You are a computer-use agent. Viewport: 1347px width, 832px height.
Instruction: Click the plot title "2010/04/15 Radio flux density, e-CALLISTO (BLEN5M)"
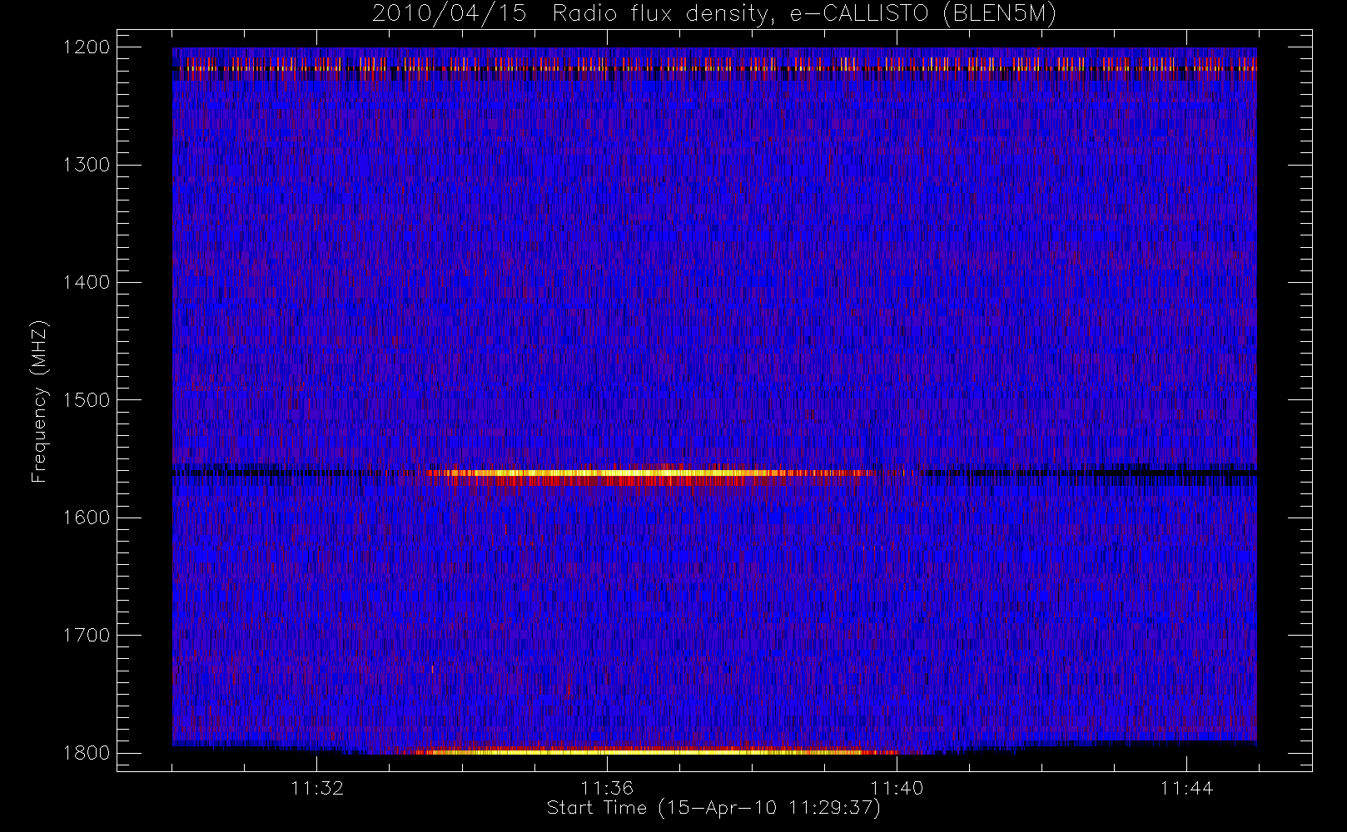click(x=714, y=14)
